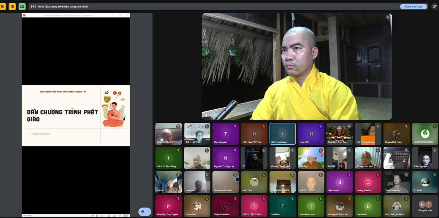Click the second yellow door icon
439x218 pixels.
click(x=12, y=7)
